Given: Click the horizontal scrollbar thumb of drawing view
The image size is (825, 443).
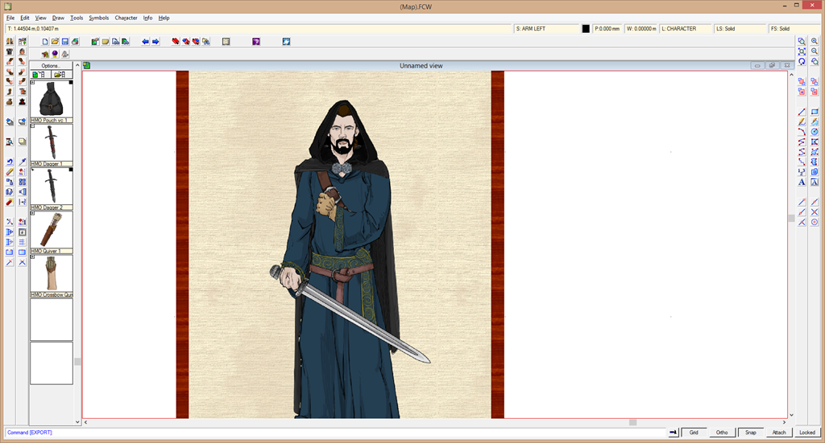Looking at the screenshot, I should [633, 422].
